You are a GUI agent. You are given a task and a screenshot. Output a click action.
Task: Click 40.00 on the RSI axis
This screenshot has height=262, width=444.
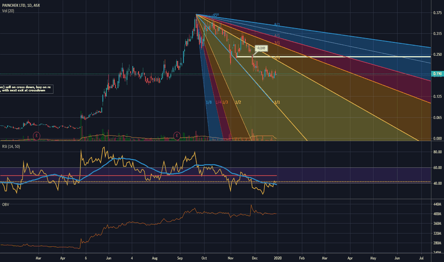(x=437, y=183)
